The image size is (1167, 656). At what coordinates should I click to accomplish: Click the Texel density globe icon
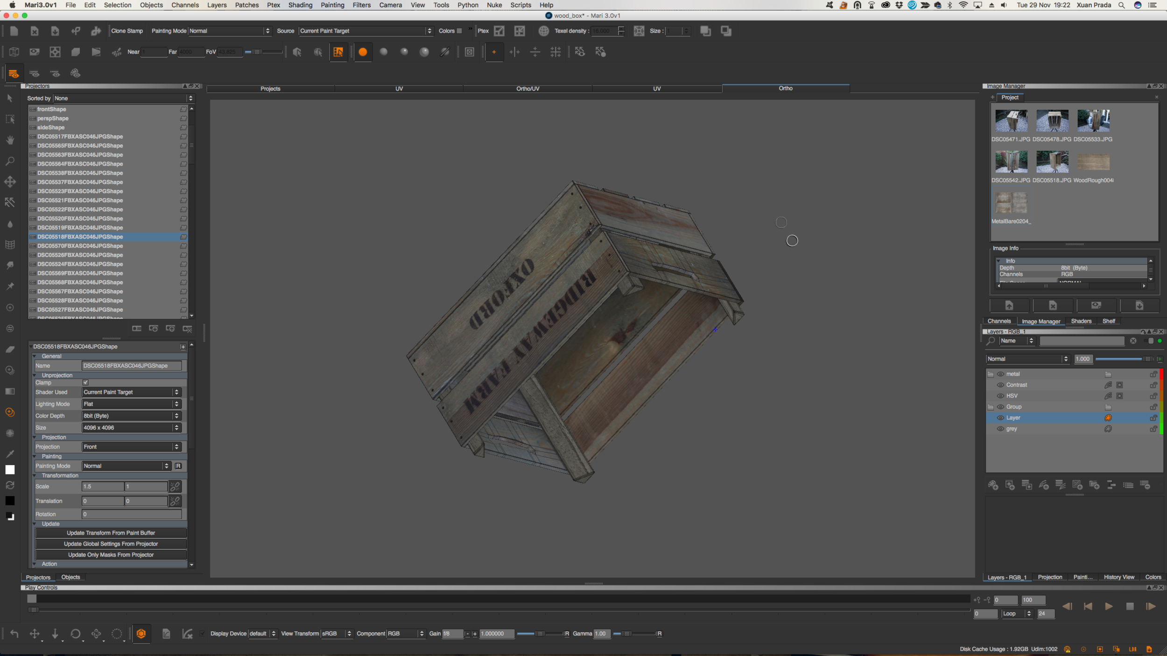[543, 31]
